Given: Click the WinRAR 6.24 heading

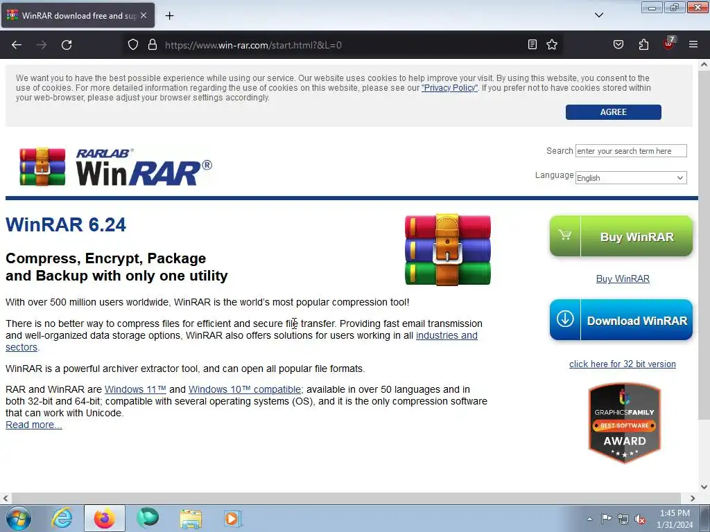Looking at the screenshot, I should click(x=66, y=225).
